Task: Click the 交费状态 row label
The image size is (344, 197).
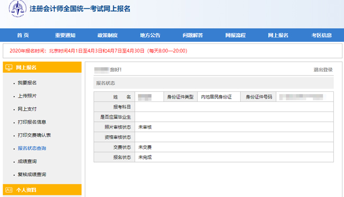Action: pos(122,147)
